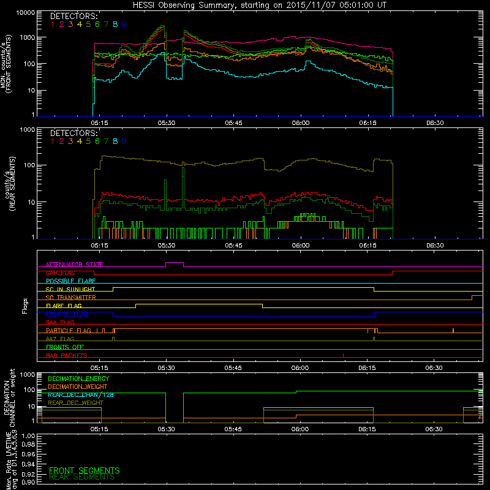
Task: Click the isolated particle flag tick after 06:30
Action: coord(453,330)
